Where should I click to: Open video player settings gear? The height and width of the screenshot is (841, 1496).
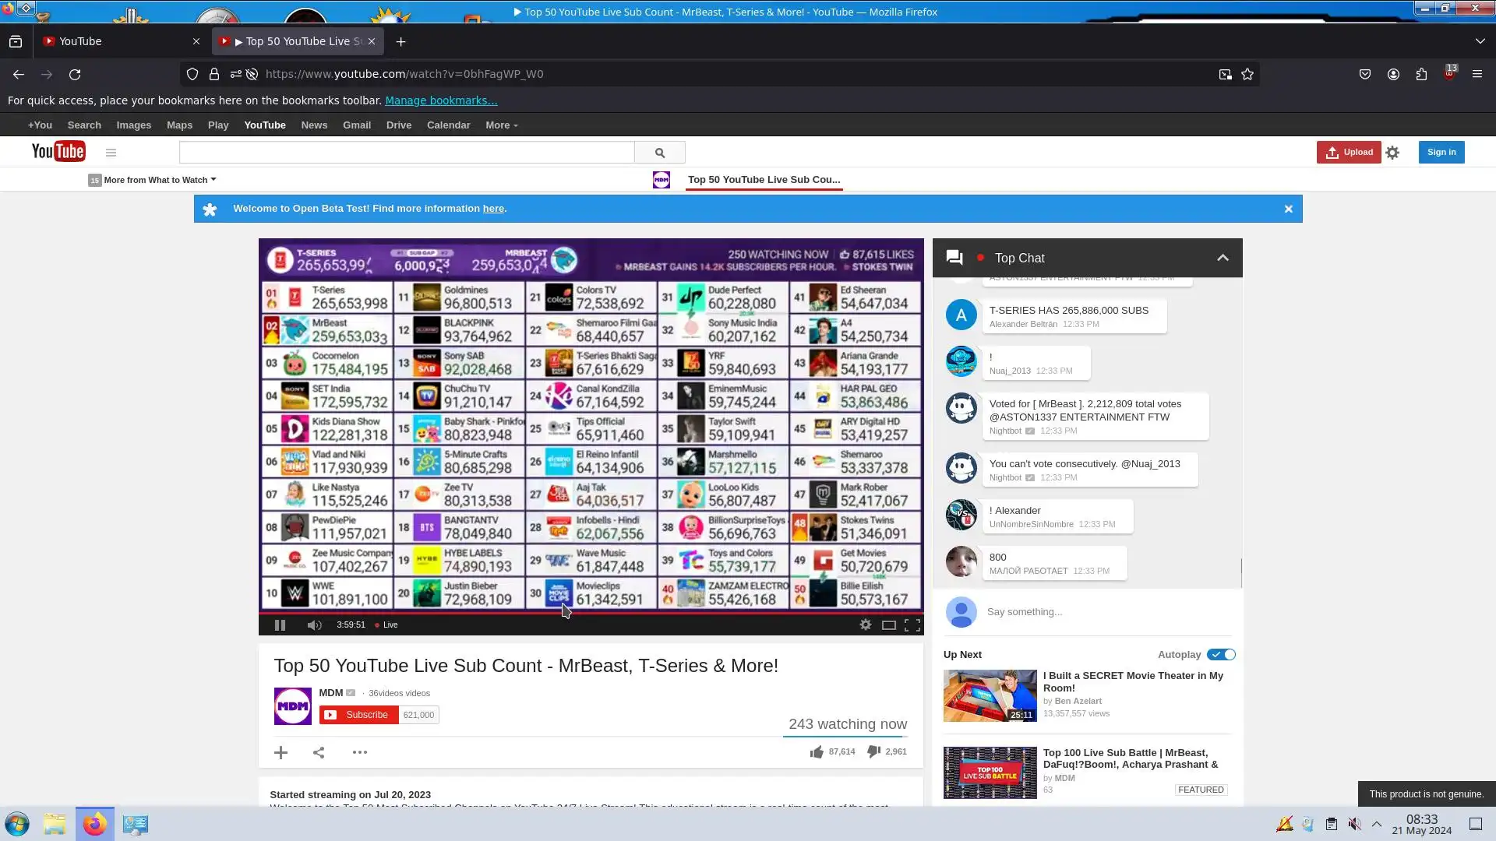pos(865,625)
